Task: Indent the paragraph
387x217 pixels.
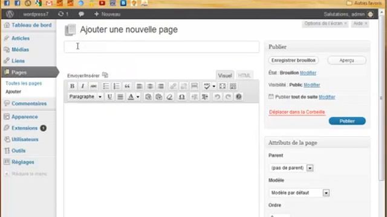Action: pos(205,96)
